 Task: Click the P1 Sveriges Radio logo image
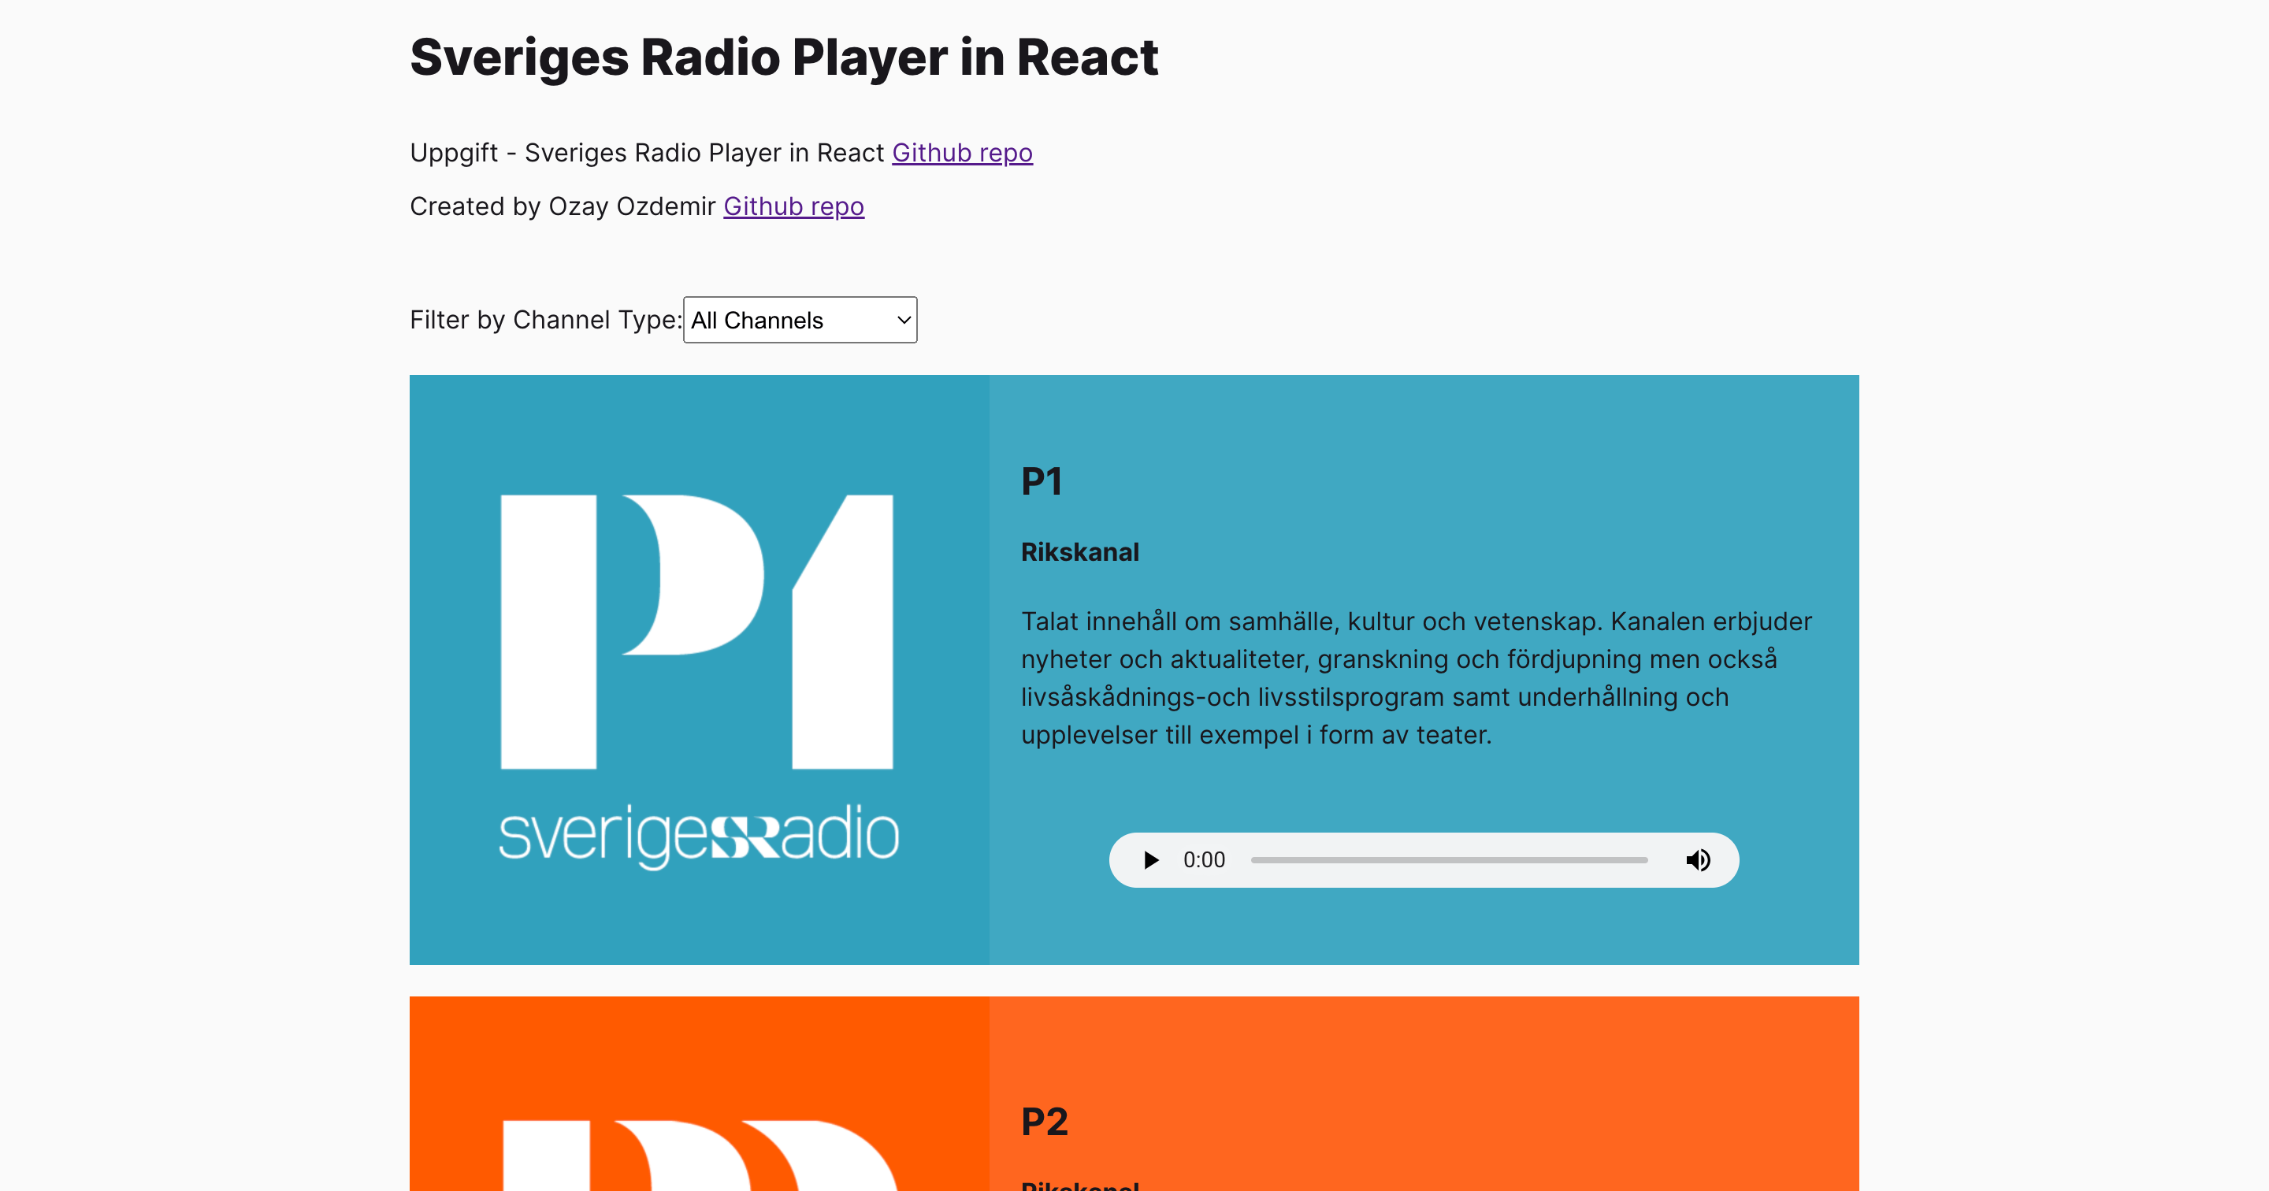click(x=700, y=670)
